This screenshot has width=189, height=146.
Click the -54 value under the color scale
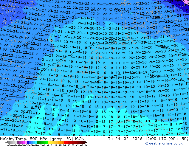pos(10,145)
